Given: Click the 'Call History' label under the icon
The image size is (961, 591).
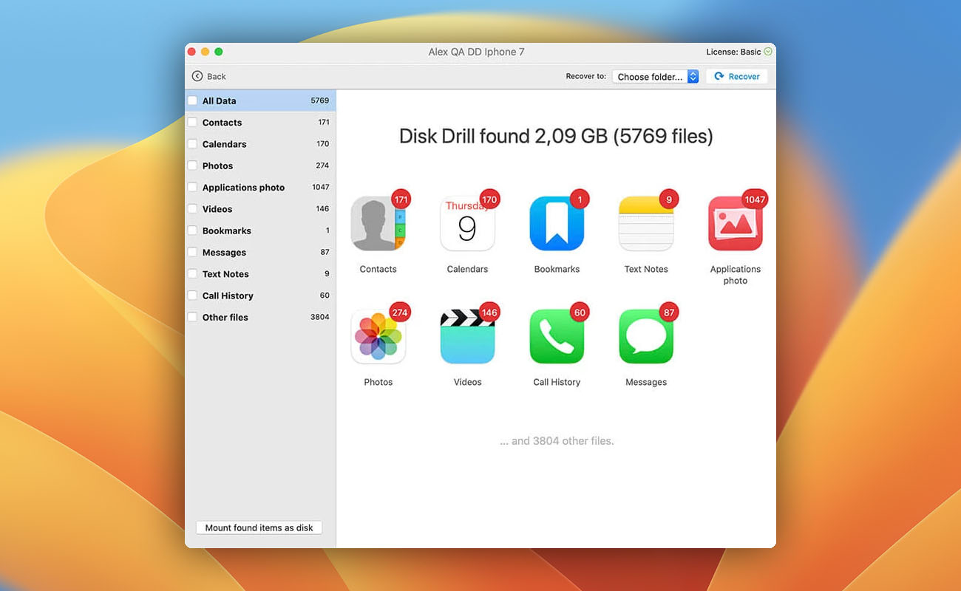Looking at the screenshot, I should coord(557,383).
